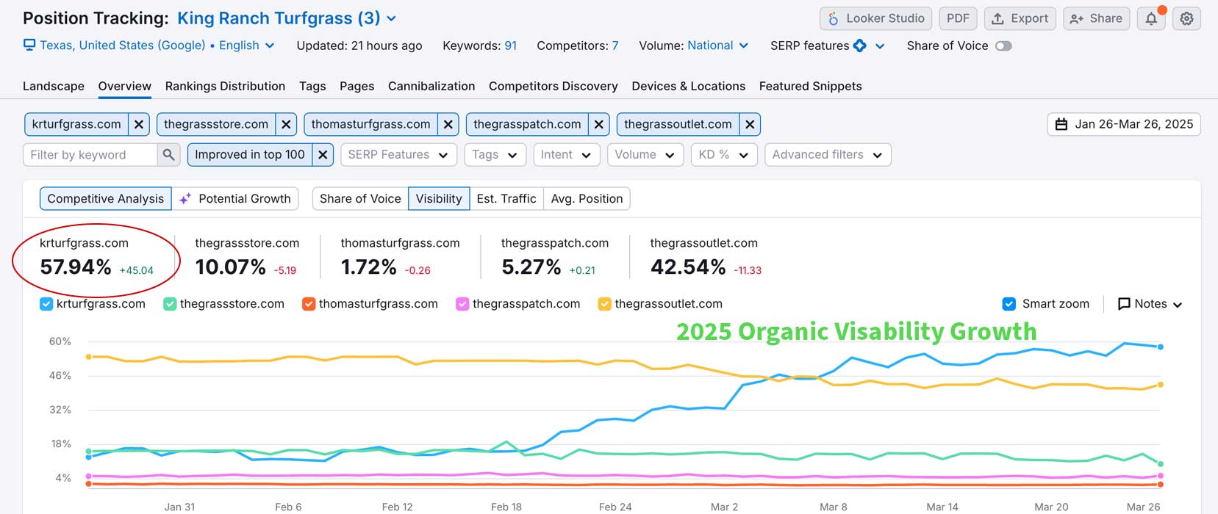
Task: Uncheck thegrasspatch.com chart line checkbox
Action: point(462,304)
